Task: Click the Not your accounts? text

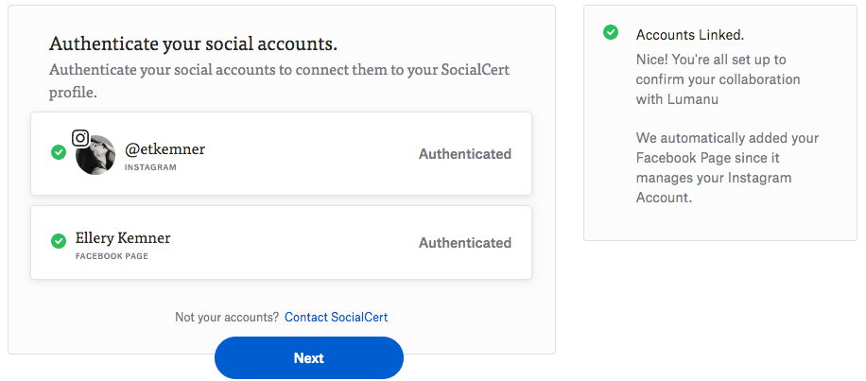Action: point(227,317)
